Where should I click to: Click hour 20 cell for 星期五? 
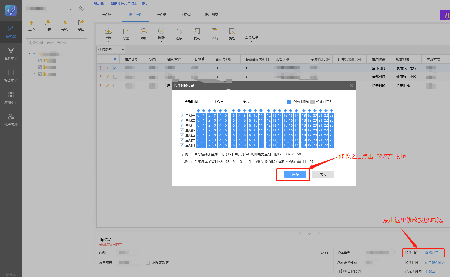[x=315, y=135]
